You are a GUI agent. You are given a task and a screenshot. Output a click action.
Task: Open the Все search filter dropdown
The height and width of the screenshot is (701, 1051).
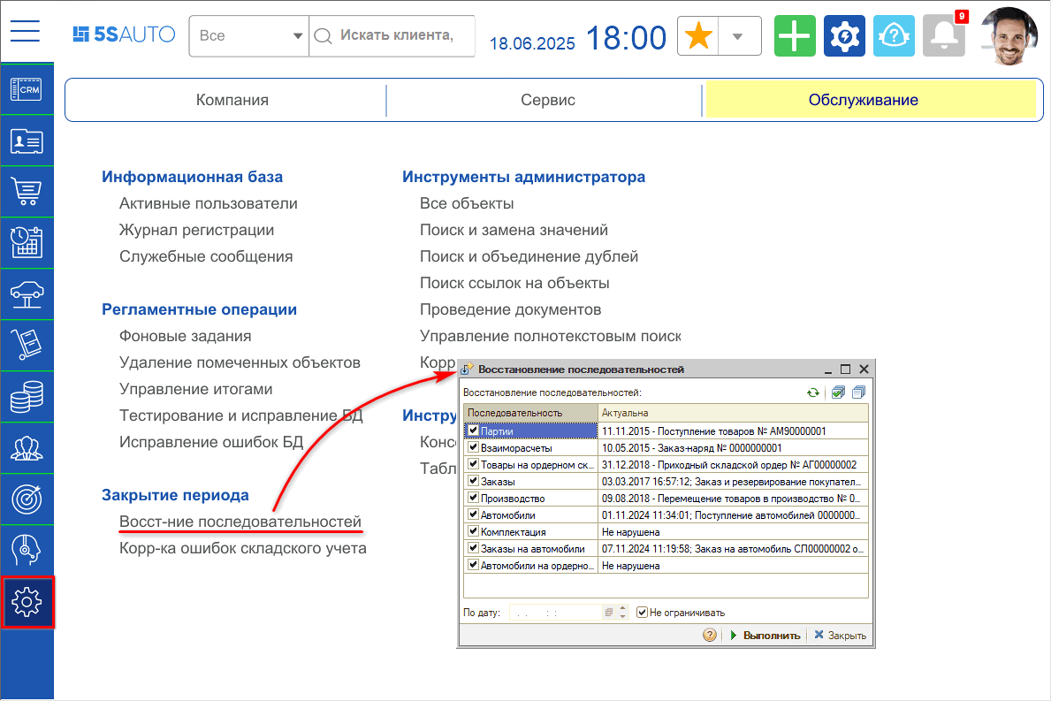click(x=296, y=36)
